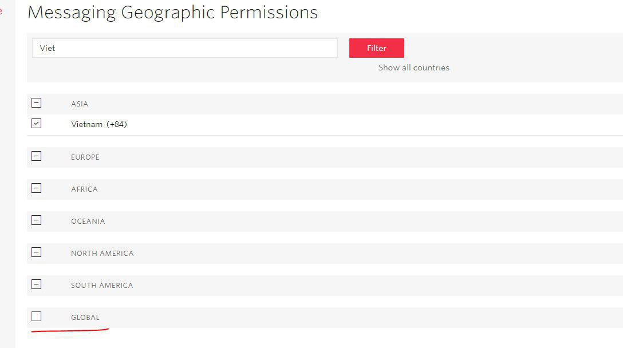Viewport: 623px width, 348px height.
Task: Click the AFRICA region label
Action: (x=84, y=189)
